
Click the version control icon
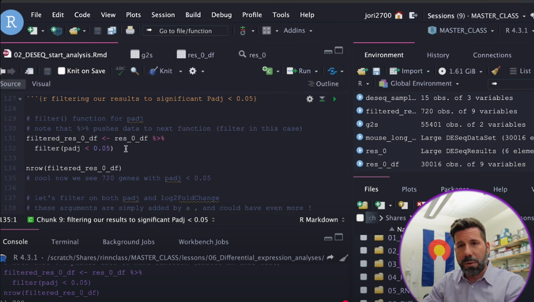[243, 30]
